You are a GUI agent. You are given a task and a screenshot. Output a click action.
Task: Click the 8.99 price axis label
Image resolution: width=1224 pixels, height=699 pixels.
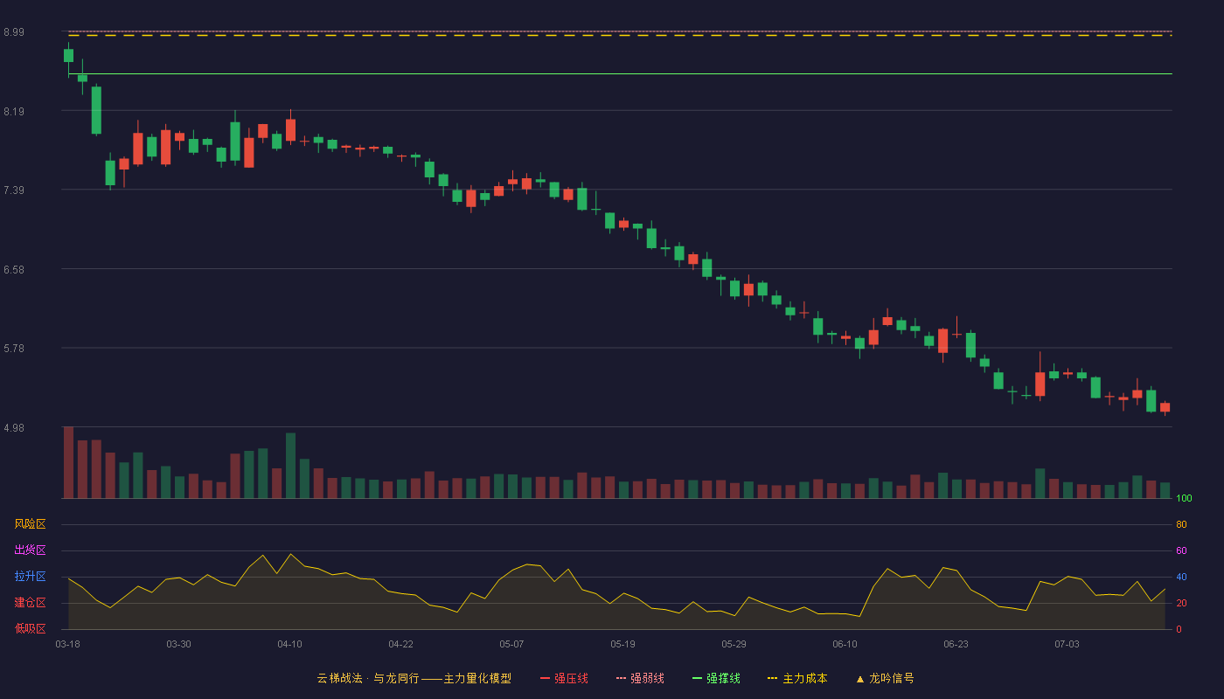click(14, 32)
